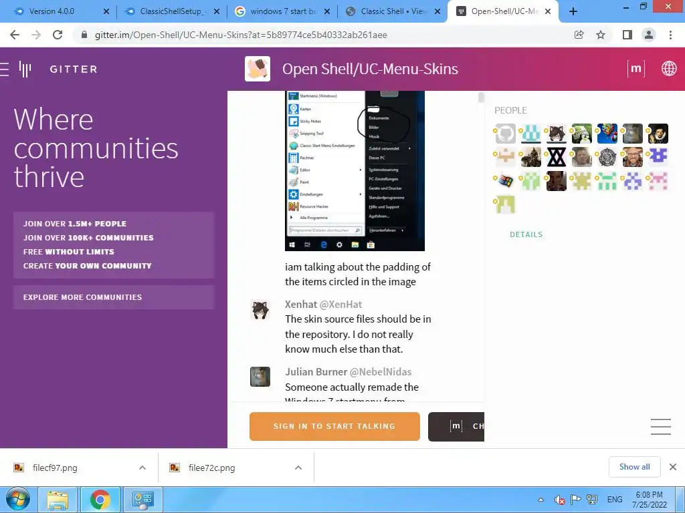
Task: Click Julian Burner's message avatar
Action: pos(260,377)
